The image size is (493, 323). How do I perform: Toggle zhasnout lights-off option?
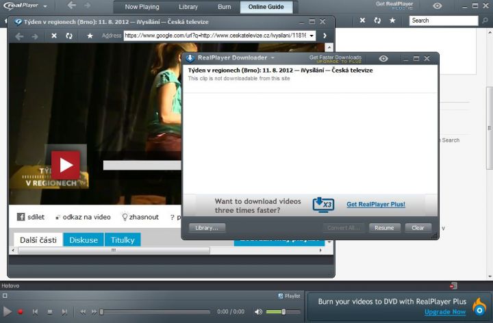click(x=140, y=217)
